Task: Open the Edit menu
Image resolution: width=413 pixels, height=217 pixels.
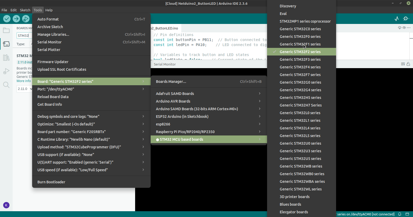Action: click(x=13, y=10)
